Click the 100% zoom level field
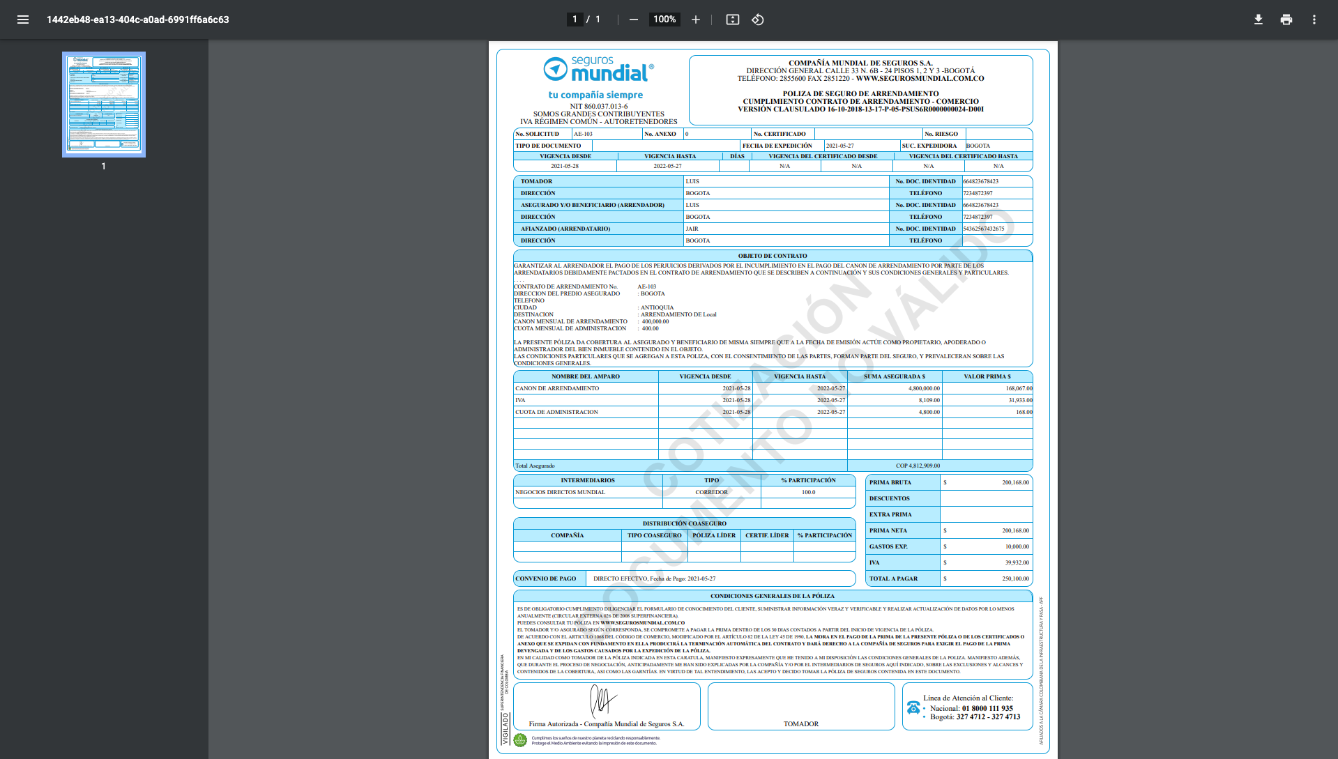This screenshot has width=1338, height=759. [664, 20]
